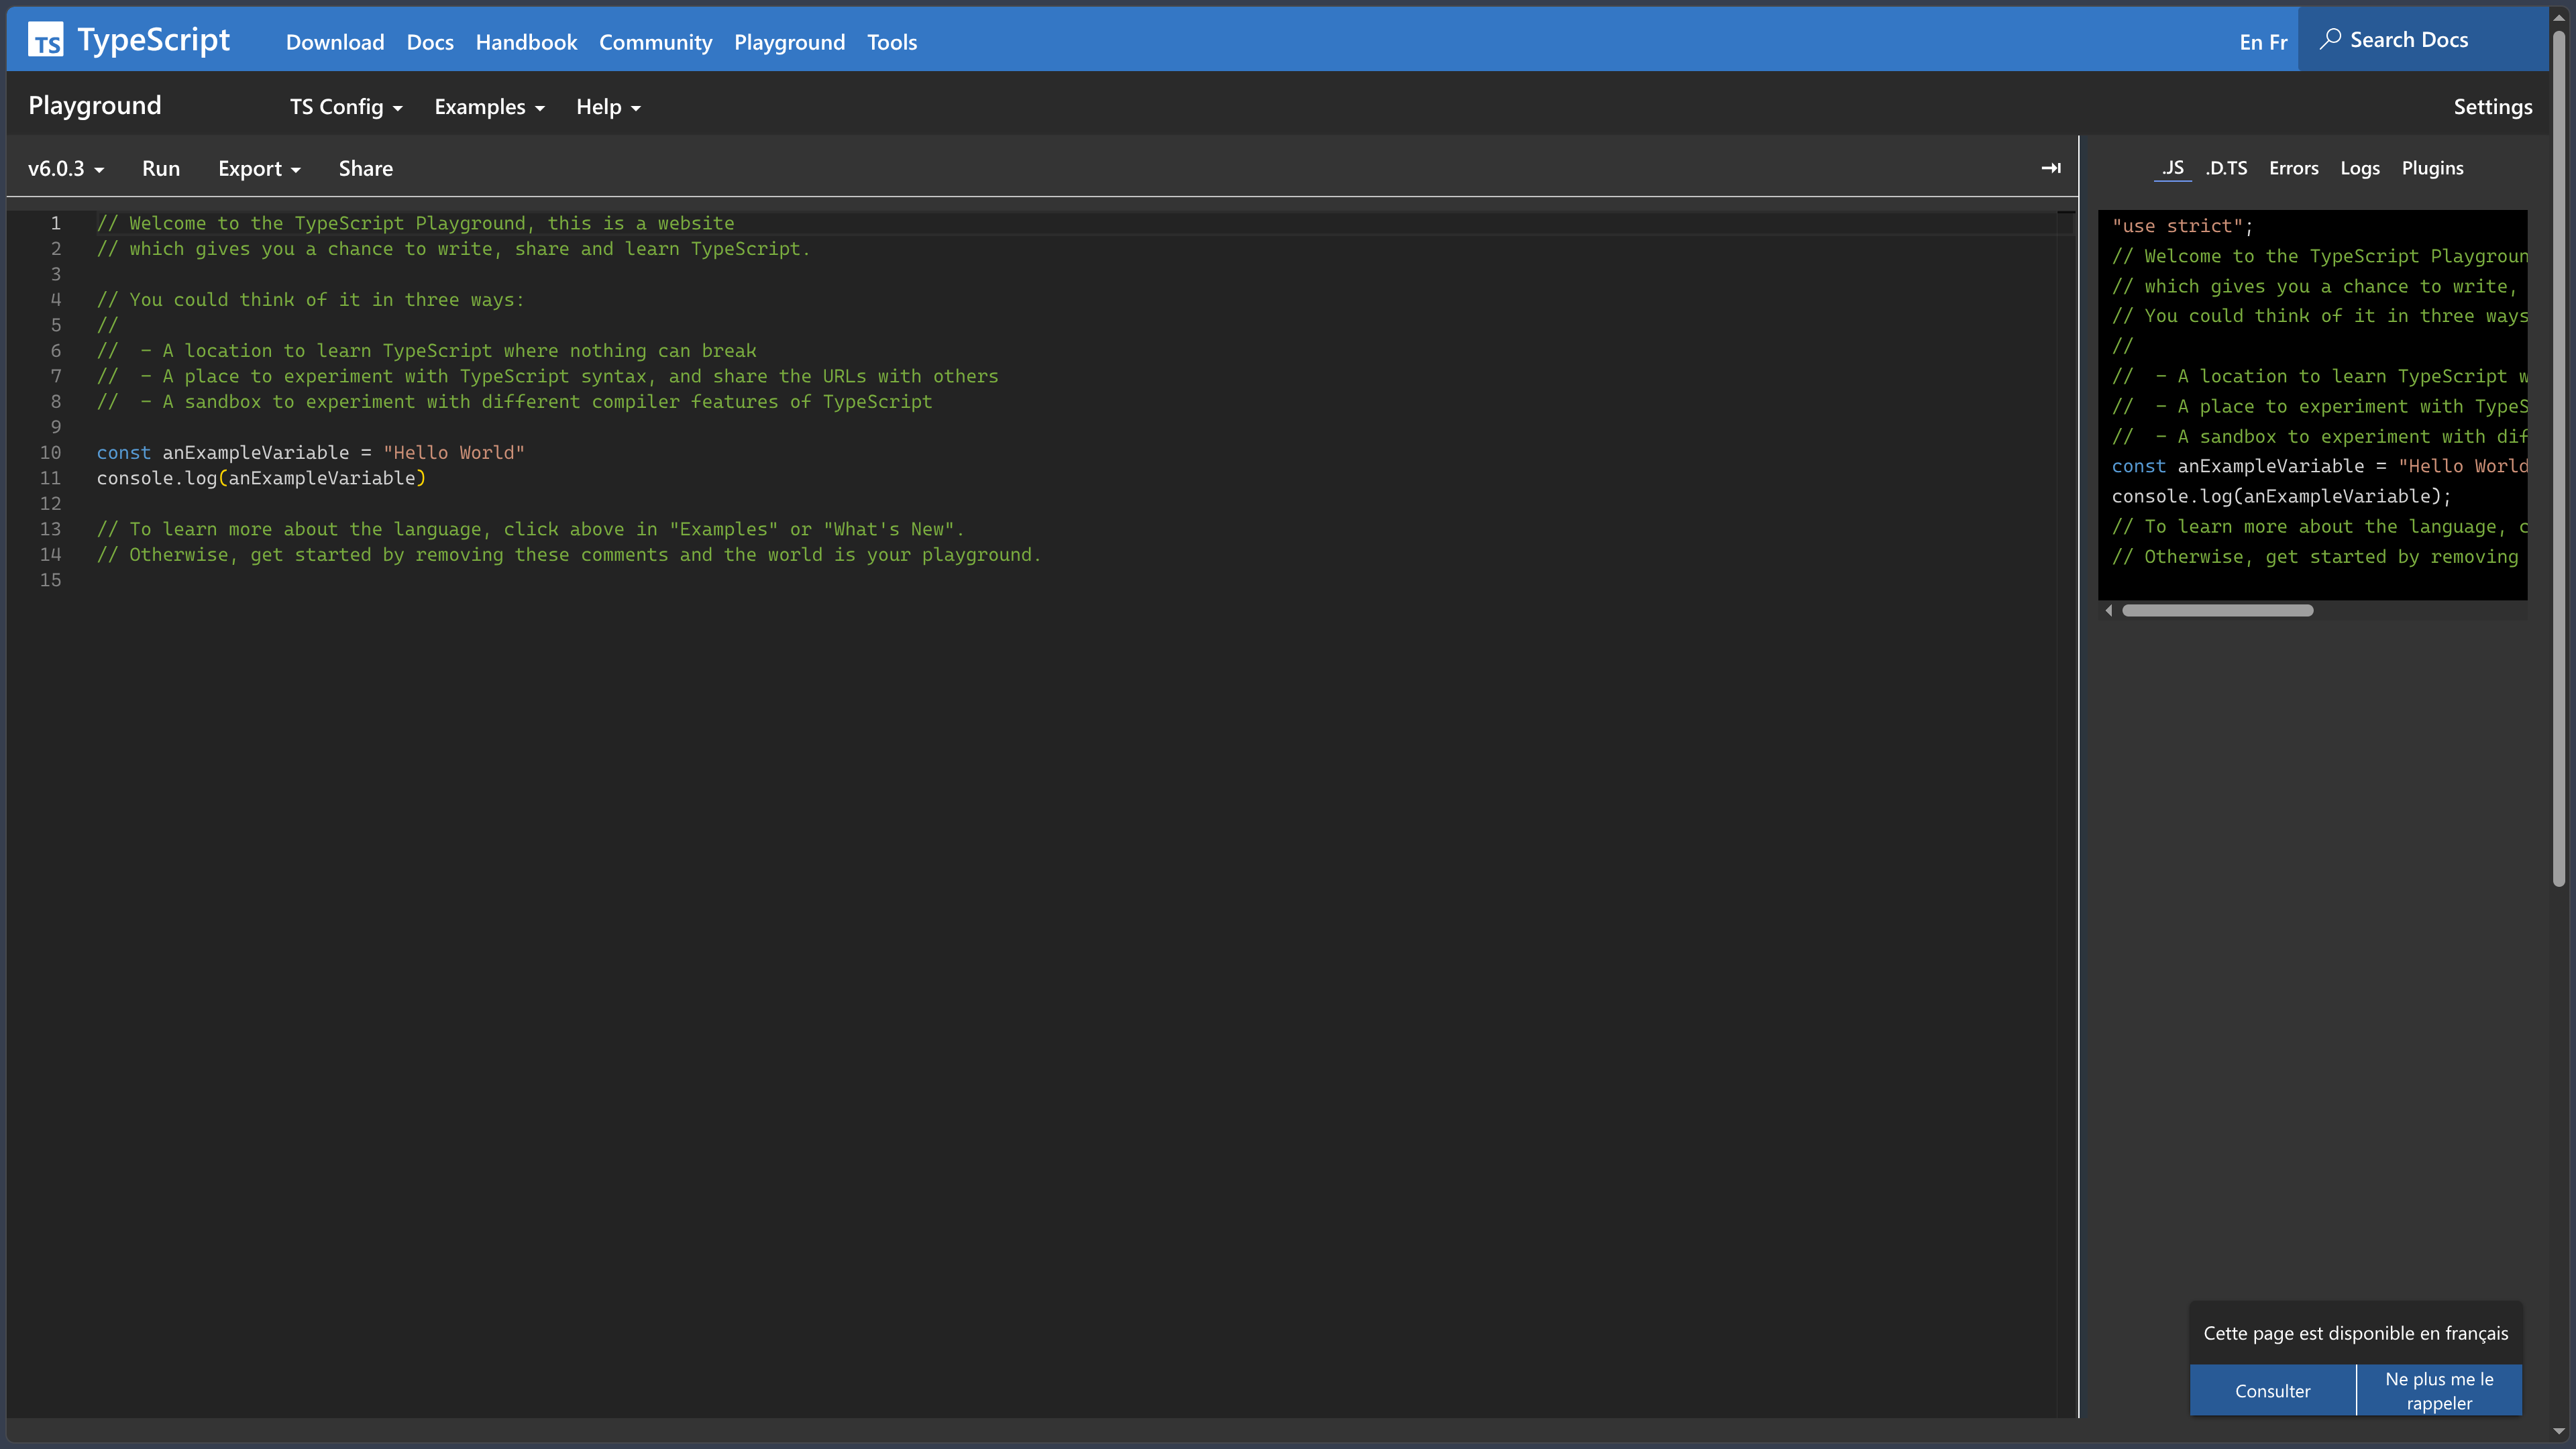Click Ne plus me le rappeler
This screenshot has height=1449, width=2576.
pos(2439,1390)
